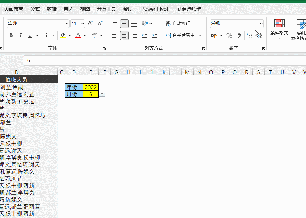
Task: Open 新建选项卡 tab
Action: click(189, 9)
